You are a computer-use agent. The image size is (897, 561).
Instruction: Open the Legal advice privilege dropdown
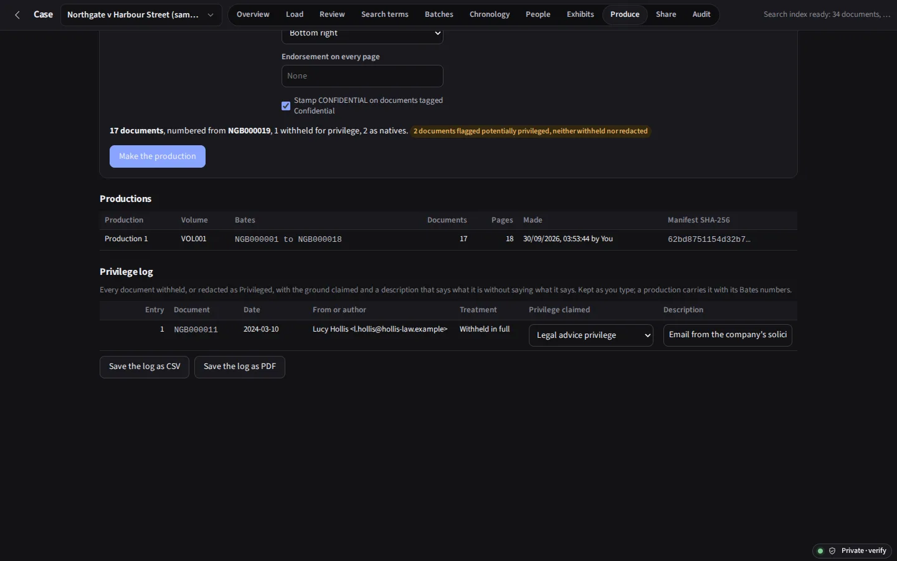(591, 335)
